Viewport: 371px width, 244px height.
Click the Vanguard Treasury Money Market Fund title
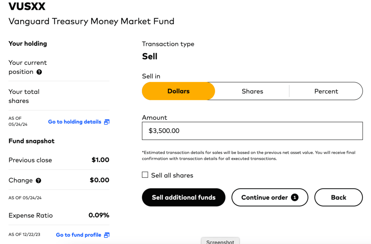91,21
